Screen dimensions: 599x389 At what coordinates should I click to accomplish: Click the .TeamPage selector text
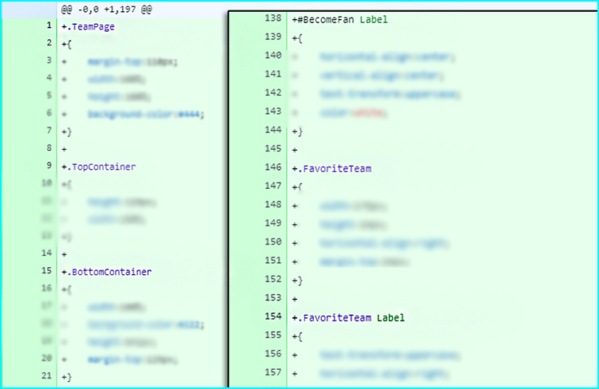88,26
